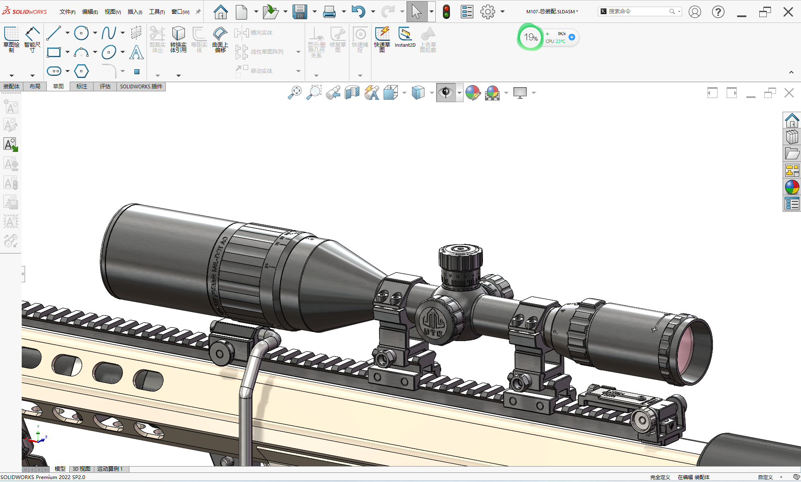Choose the Circle sketch tool
801x482 pixels.
coord(81,33)
